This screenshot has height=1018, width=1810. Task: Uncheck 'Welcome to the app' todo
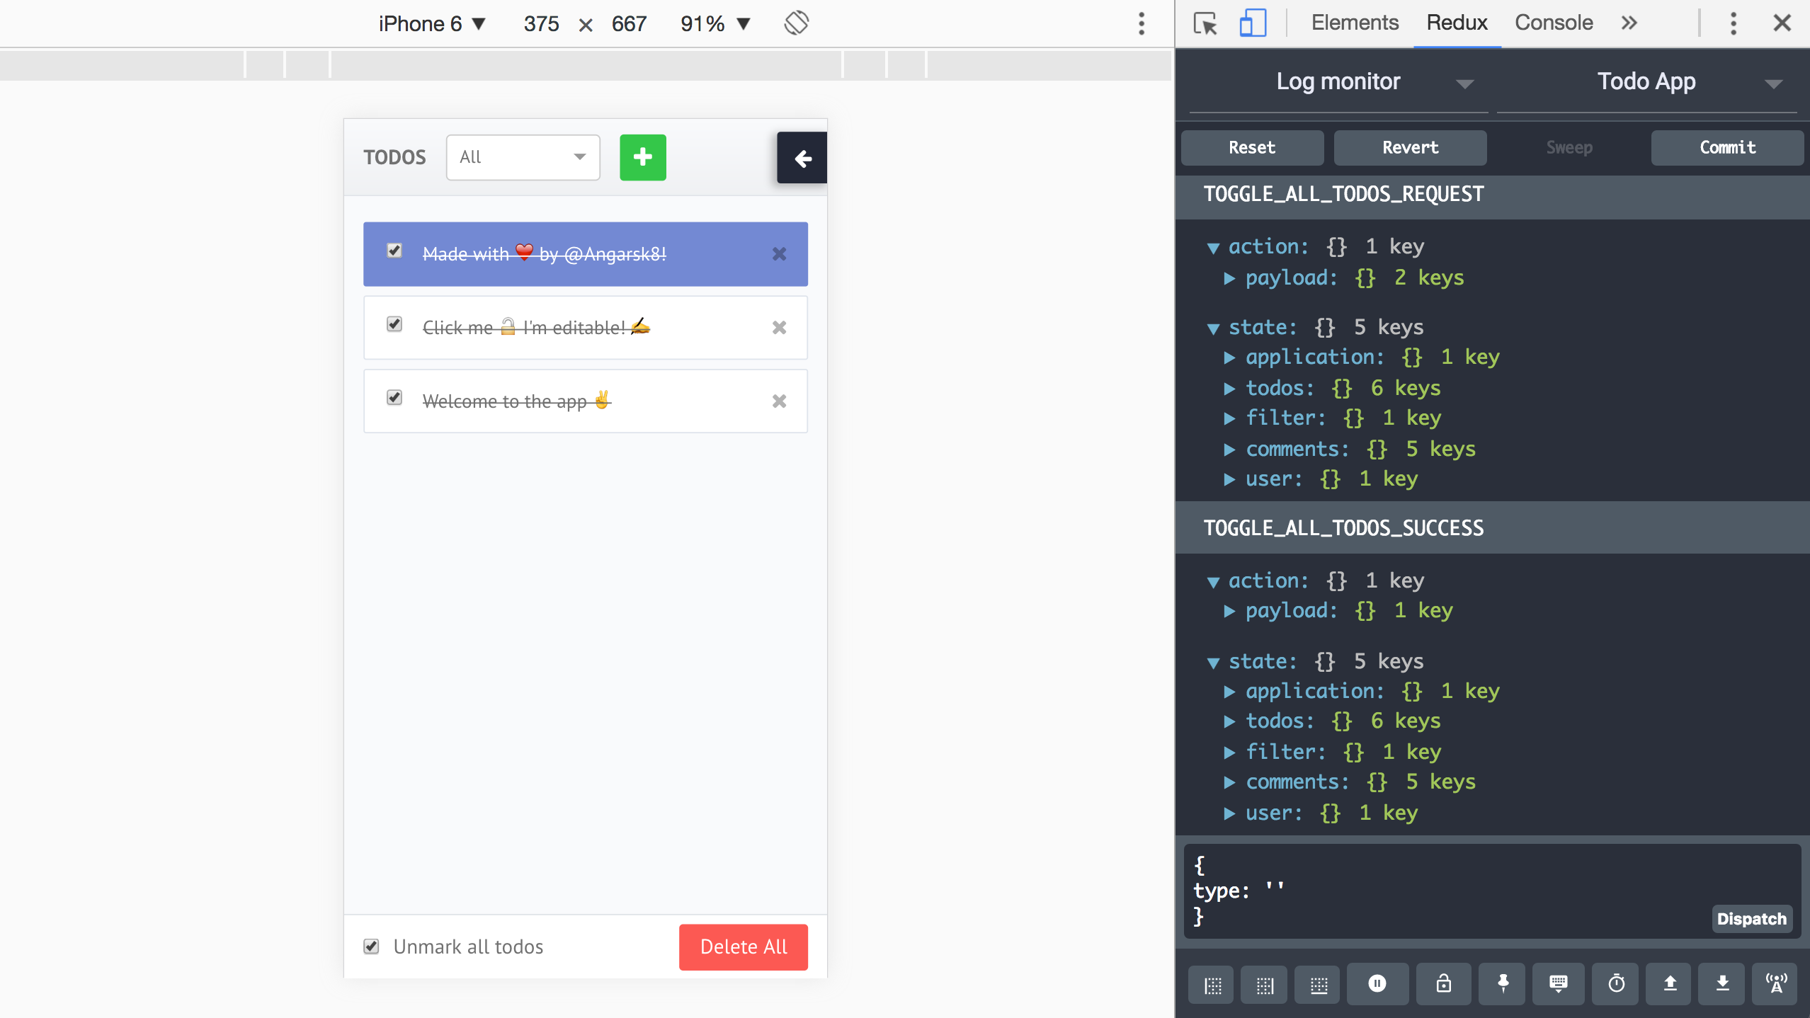click(x=394, y=398)
